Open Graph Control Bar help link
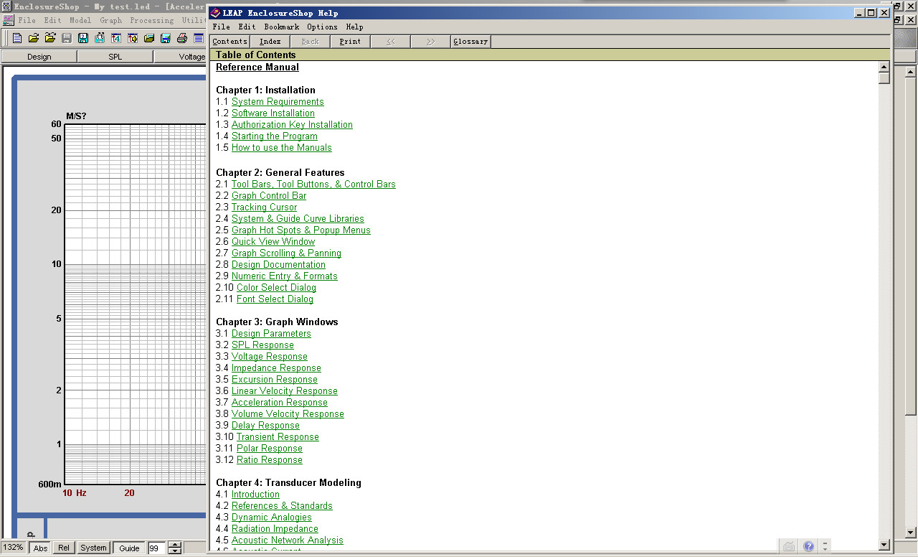 click(x=269, y=196)
